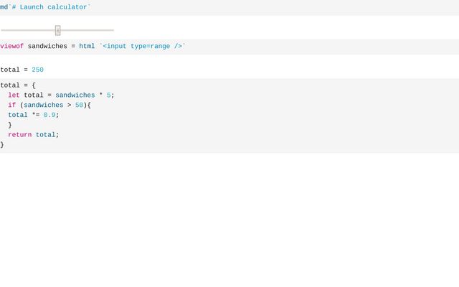The image size is (459, 287).
Task: Click the viewof keyword in code
Action: (11, 46)
